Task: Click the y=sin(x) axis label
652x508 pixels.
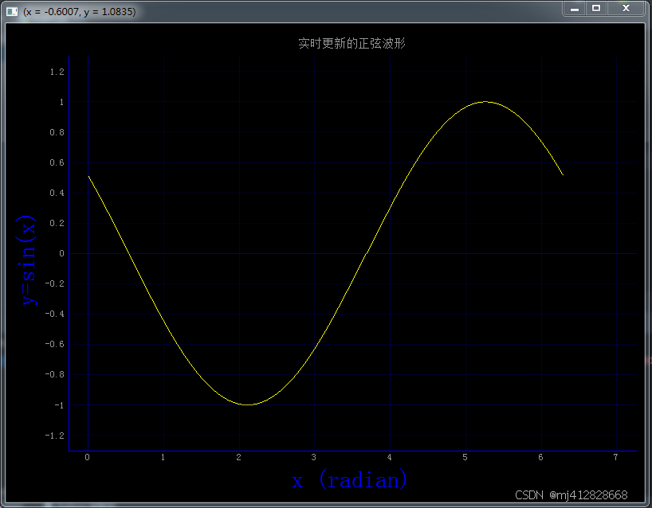Action: pos(26,260)
